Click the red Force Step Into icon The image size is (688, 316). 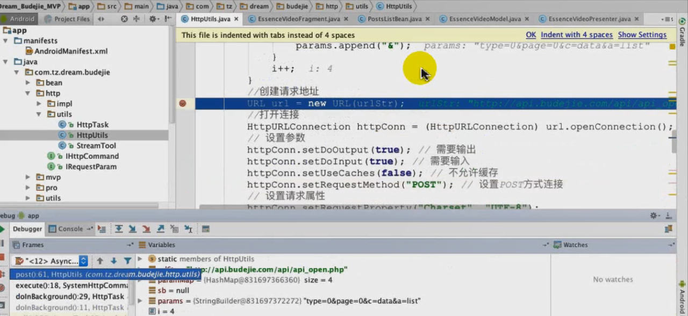pyautogui.click(x=146, y=229)
